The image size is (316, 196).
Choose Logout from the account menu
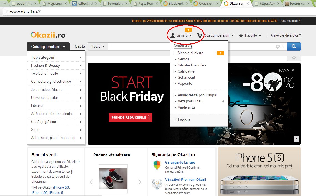[x=184, y=120]
